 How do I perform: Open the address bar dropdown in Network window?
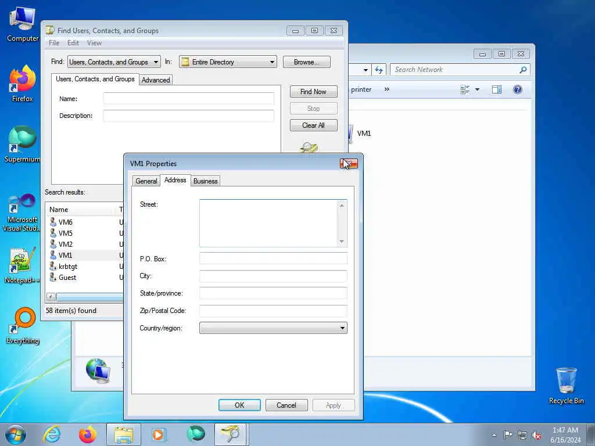pyautogui.click(x=365, y=70)
